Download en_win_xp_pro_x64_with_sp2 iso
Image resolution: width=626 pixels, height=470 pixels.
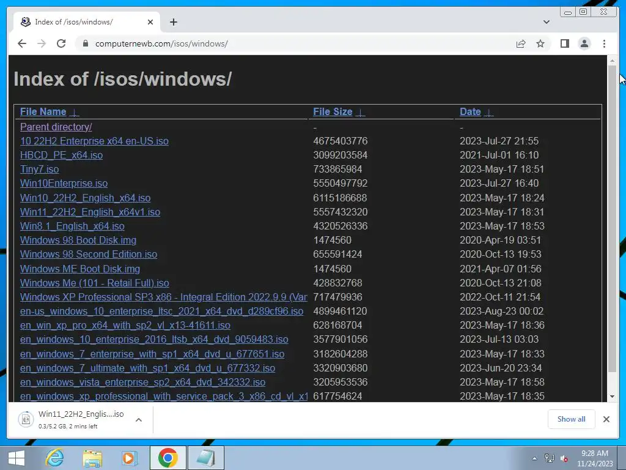[x=125, y=325]
